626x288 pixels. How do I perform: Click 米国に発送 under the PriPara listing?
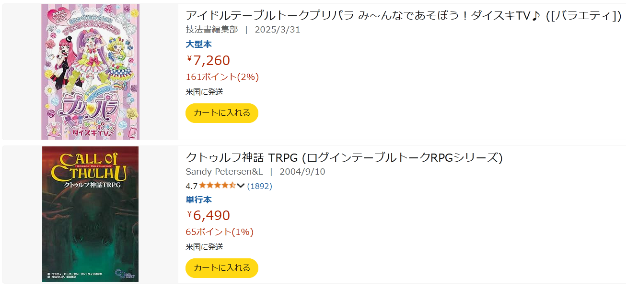tap(204, 92)
